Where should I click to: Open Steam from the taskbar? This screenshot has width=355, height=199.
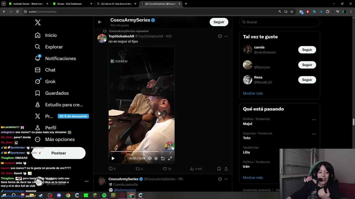tap(41, 195)
